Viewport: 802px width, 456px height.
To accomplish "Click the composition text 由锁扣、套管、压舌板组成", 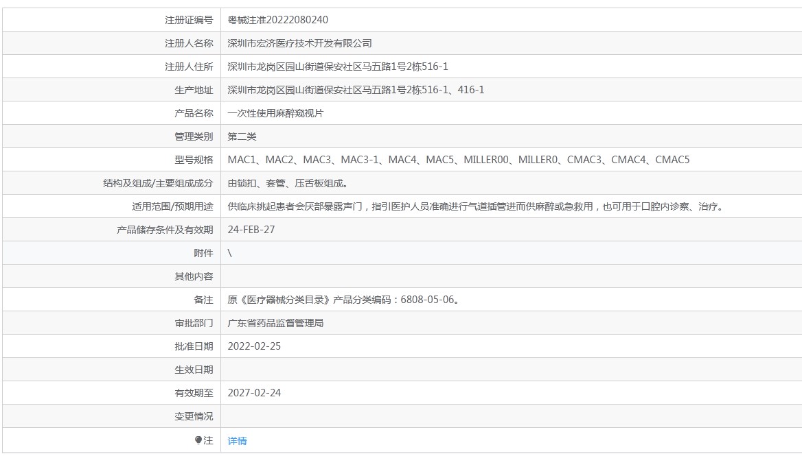I will pyautogui.click(x=288, y=183).
